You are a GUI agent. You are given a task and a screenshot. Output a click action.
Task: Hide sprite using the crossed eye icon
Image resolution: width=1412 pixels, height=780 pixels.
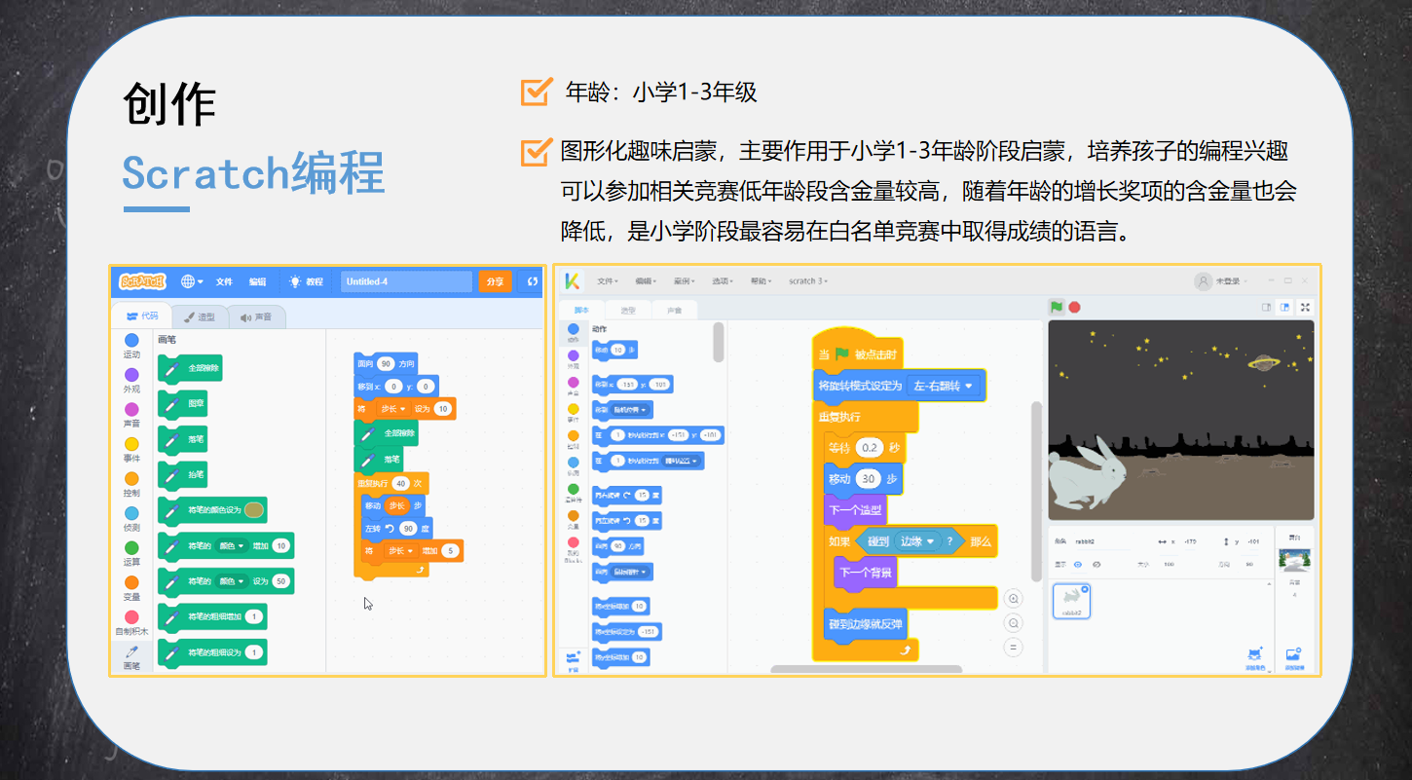[x=1096, y=564]
